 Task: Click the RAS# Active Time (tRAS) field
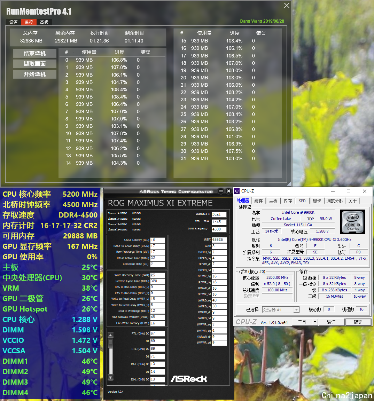pos(157,258)
